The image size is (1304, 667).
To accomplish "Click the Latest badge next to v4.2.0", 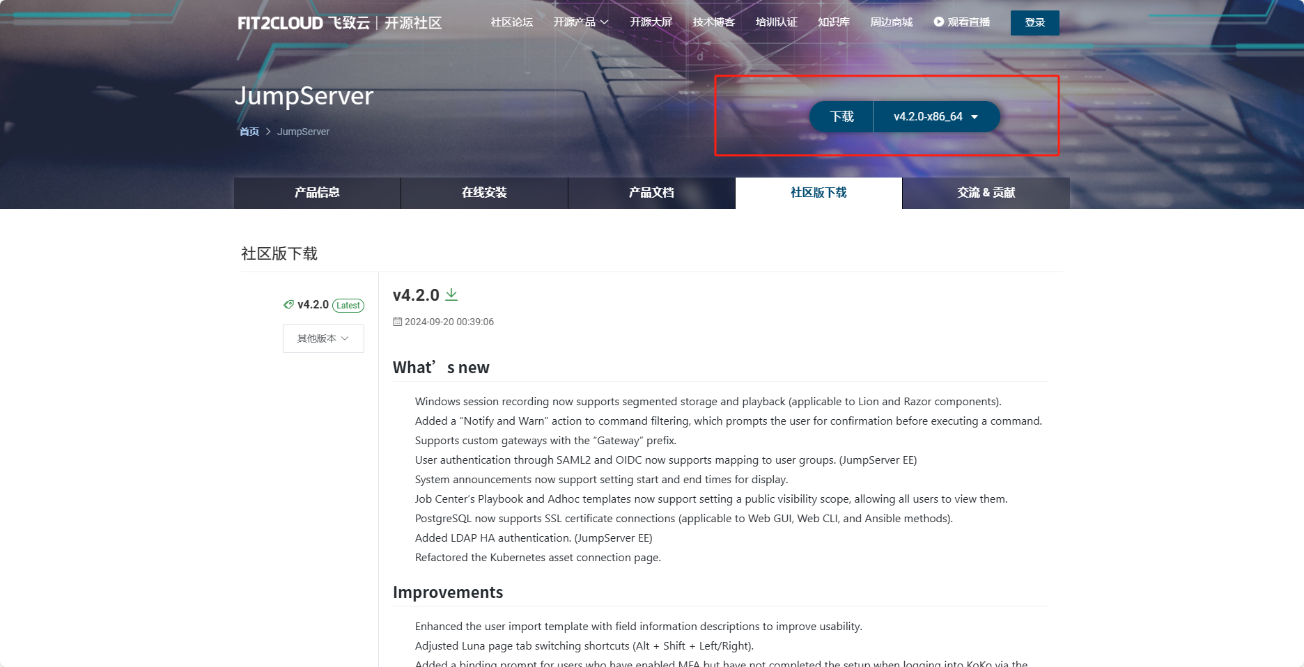I will 348,305.
